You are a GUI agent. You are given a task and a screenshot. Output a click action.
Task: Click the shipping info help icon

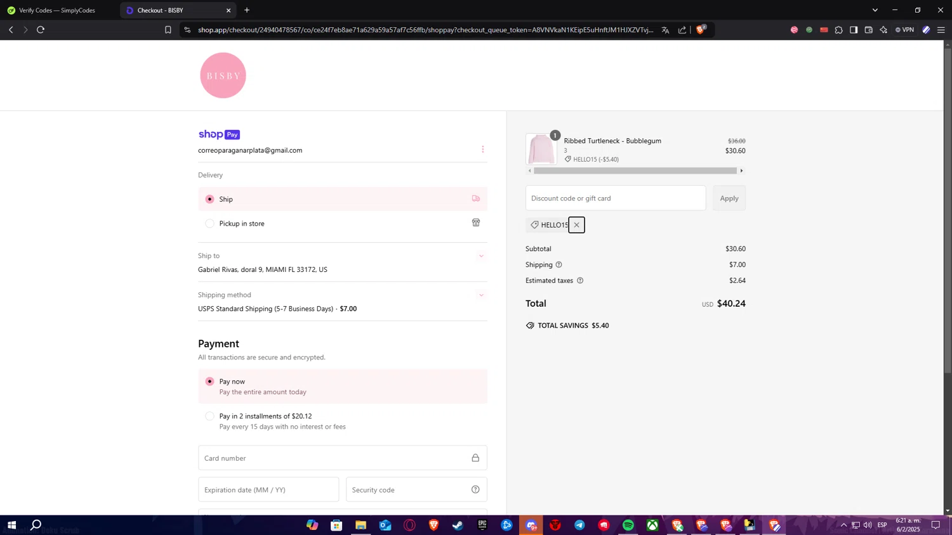[559, 265]
